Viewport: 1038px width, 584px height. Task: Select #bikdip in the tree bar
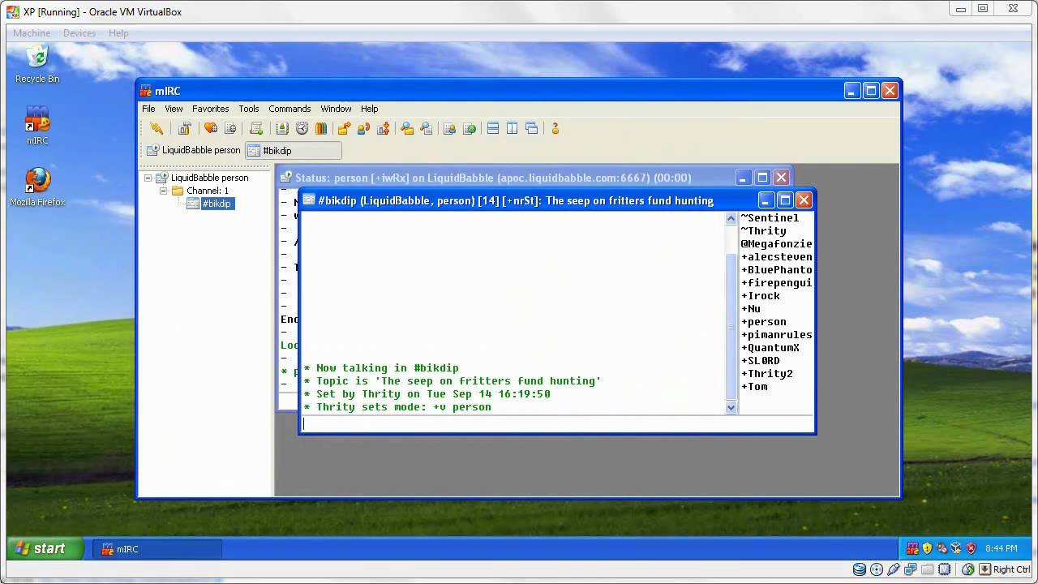[217, 204]
